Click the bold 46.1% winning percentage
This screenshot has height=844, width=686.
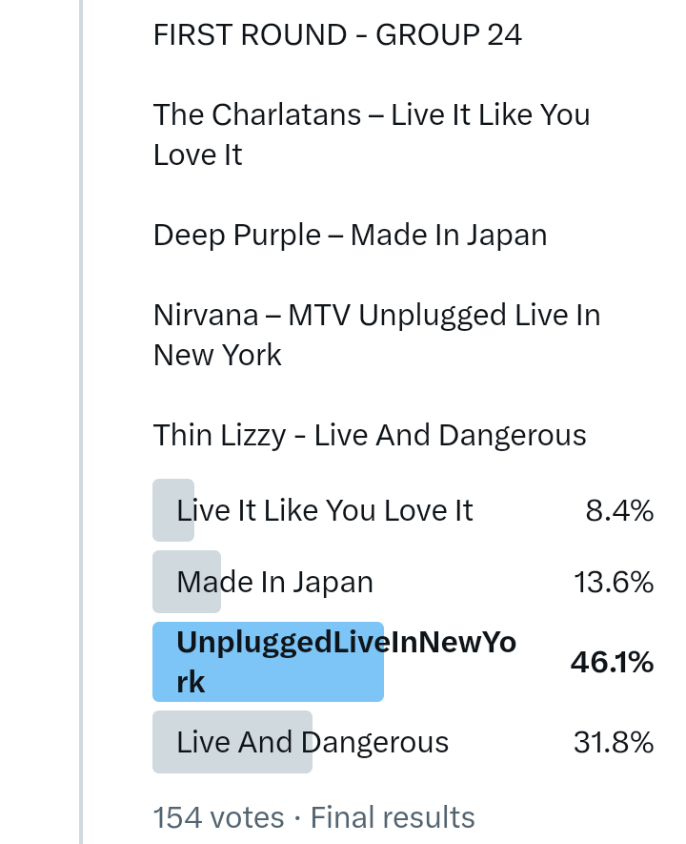tap(612, 662)
